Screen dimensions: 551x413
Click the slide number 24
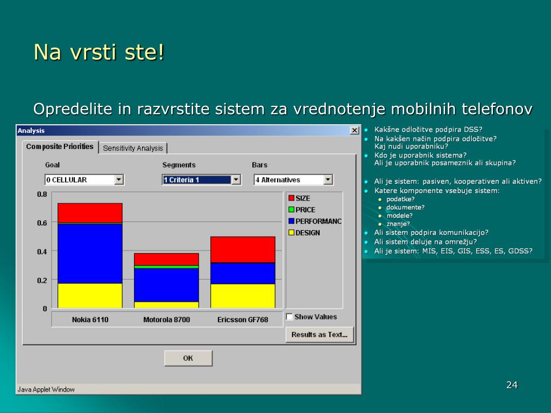coord(512,385)
